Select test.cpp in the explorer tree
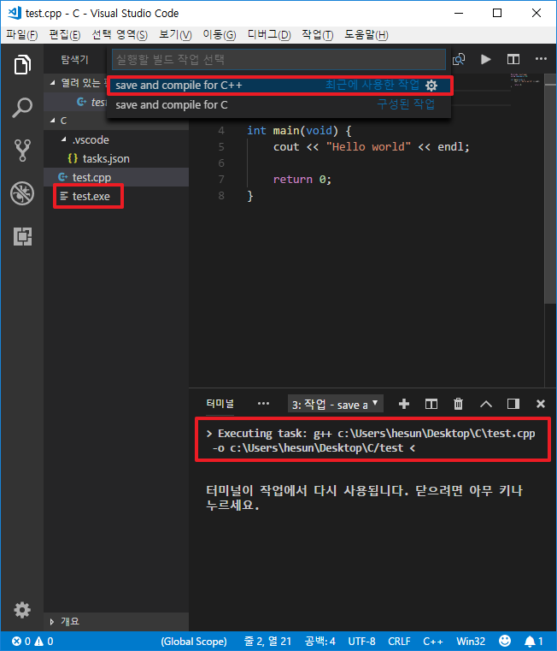The height and width of the screenshot is (651, 557). (x=116, y=177)
